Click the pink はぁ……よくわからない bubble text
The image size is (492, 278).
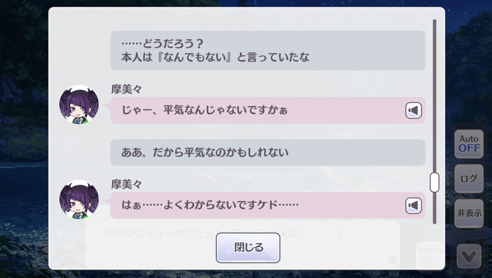click(x=210, y=206)
